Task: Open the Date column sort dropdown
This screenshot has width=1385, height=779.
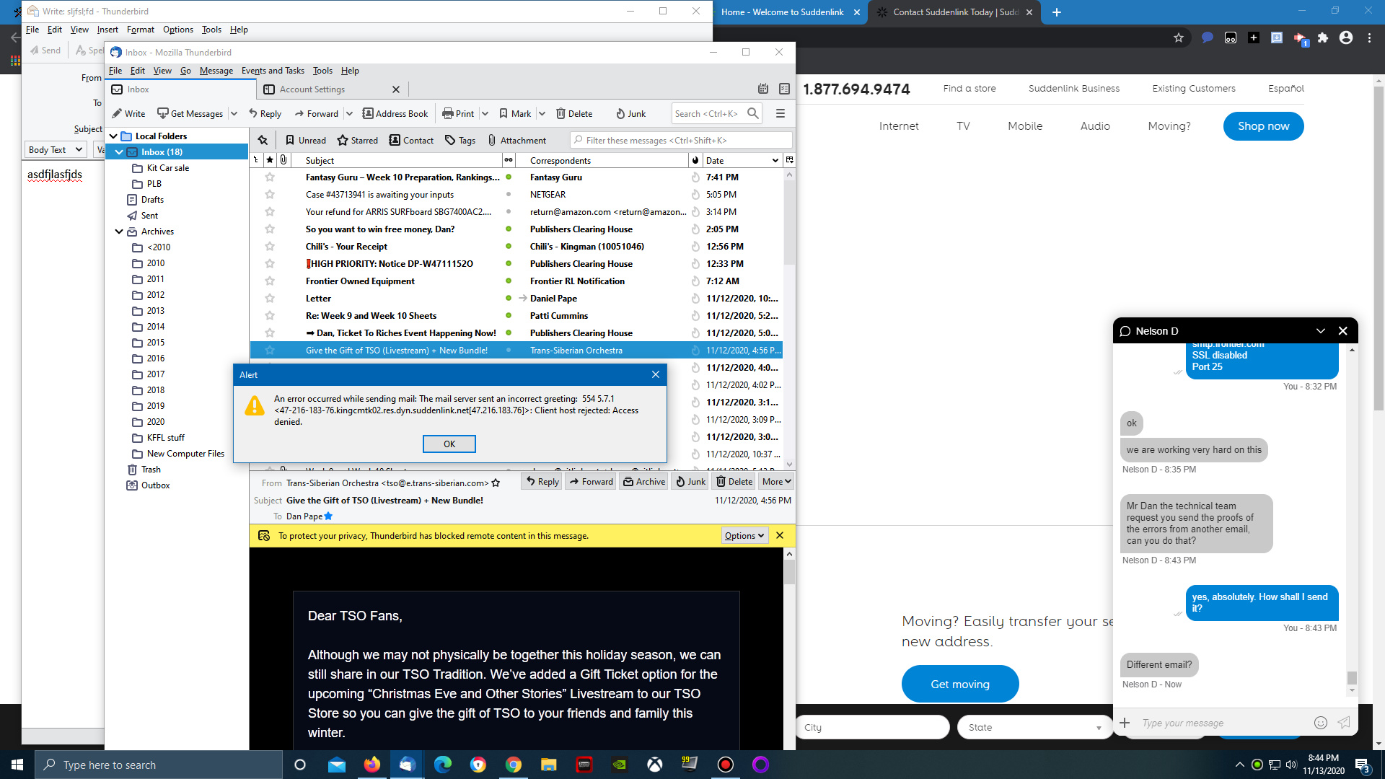Action: (775, 160)
